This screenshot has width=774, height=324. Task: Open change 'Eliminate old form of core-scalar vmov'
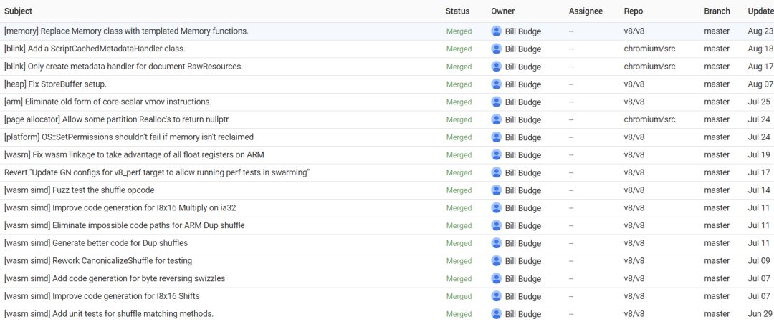(107, 102)
